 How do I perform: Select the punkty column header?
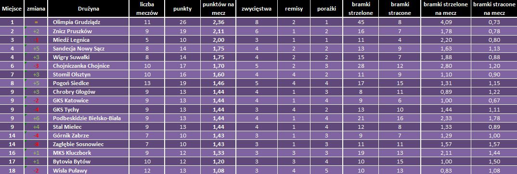coord(182,9)
